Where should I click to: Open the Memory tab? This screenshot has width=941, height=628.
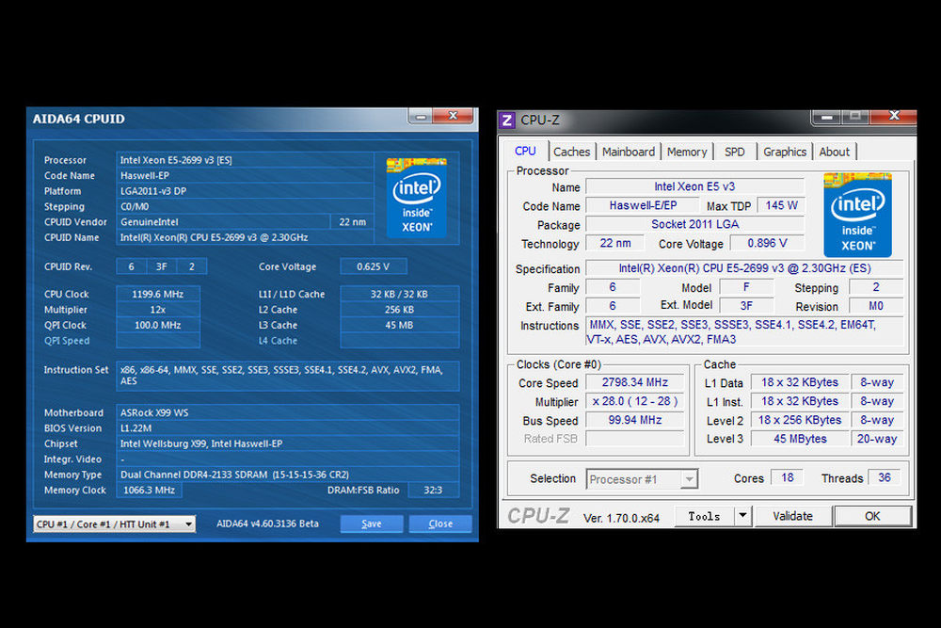(687, 152)
